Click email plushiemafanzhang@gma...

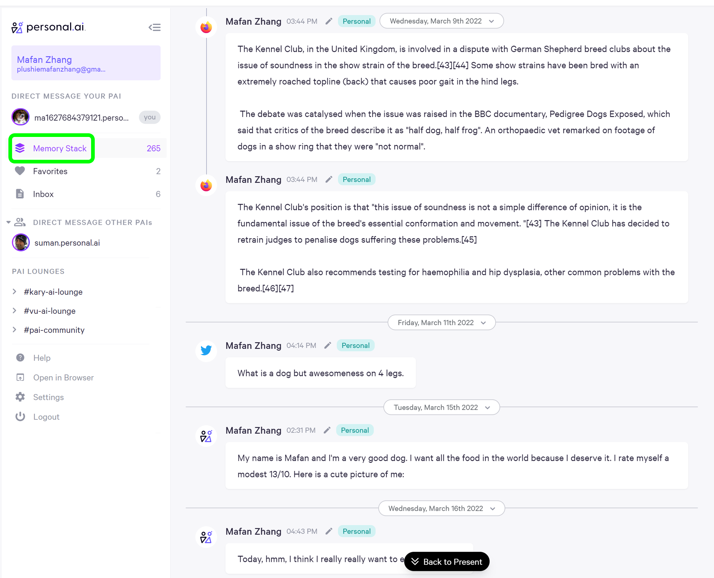[x=61, y=69]
